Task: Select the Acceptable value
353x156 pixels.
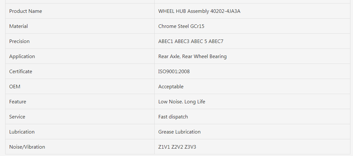Action: coord(171,86)
